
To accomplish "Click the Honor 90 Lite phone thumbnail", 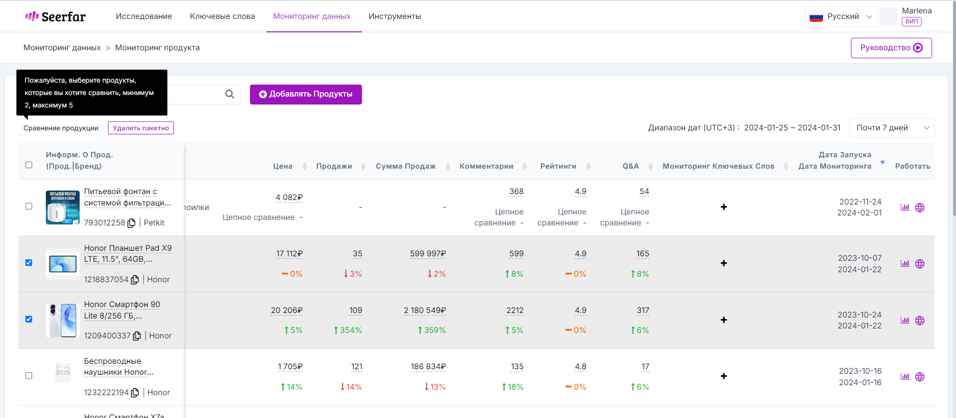I will [63, 320].
